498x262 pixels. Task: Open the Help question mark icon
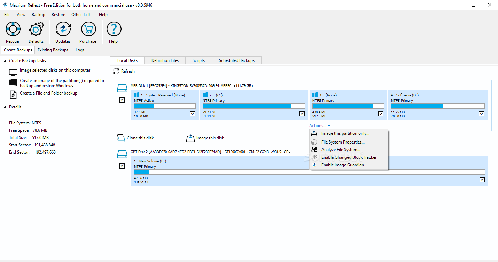(x=114, y=29)
